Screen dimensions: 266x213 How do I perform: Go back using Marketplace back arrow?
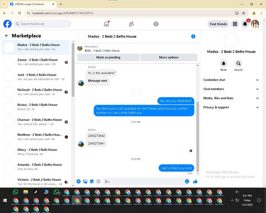[x=7, y=36]
